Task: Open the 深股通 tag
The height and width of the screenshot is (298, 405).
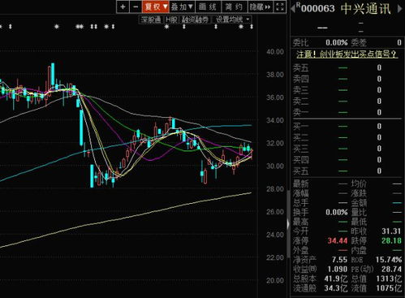Action: pos(151,19)
